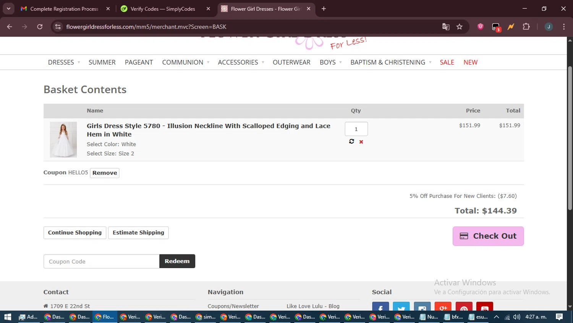Open the volume control in system tray
This screenshot has height=323, width=573.
[x=517, y=317]
